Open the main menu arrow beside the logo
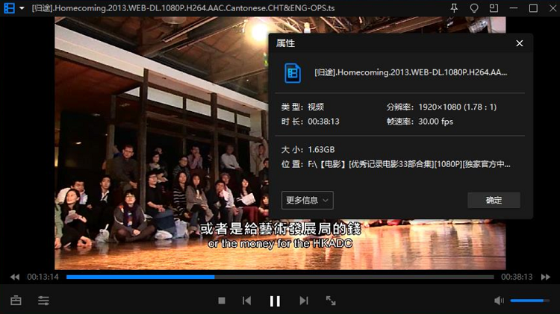This screenshot has height=314, width=560. click(21, 8)
